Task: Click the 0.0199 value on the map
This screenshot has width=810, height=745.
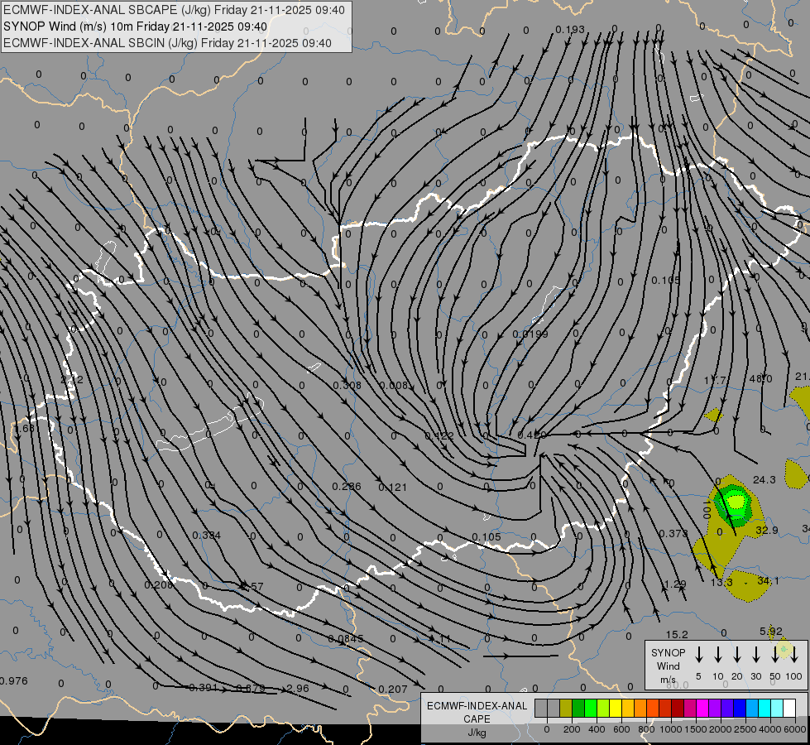Action: point(530,334)
